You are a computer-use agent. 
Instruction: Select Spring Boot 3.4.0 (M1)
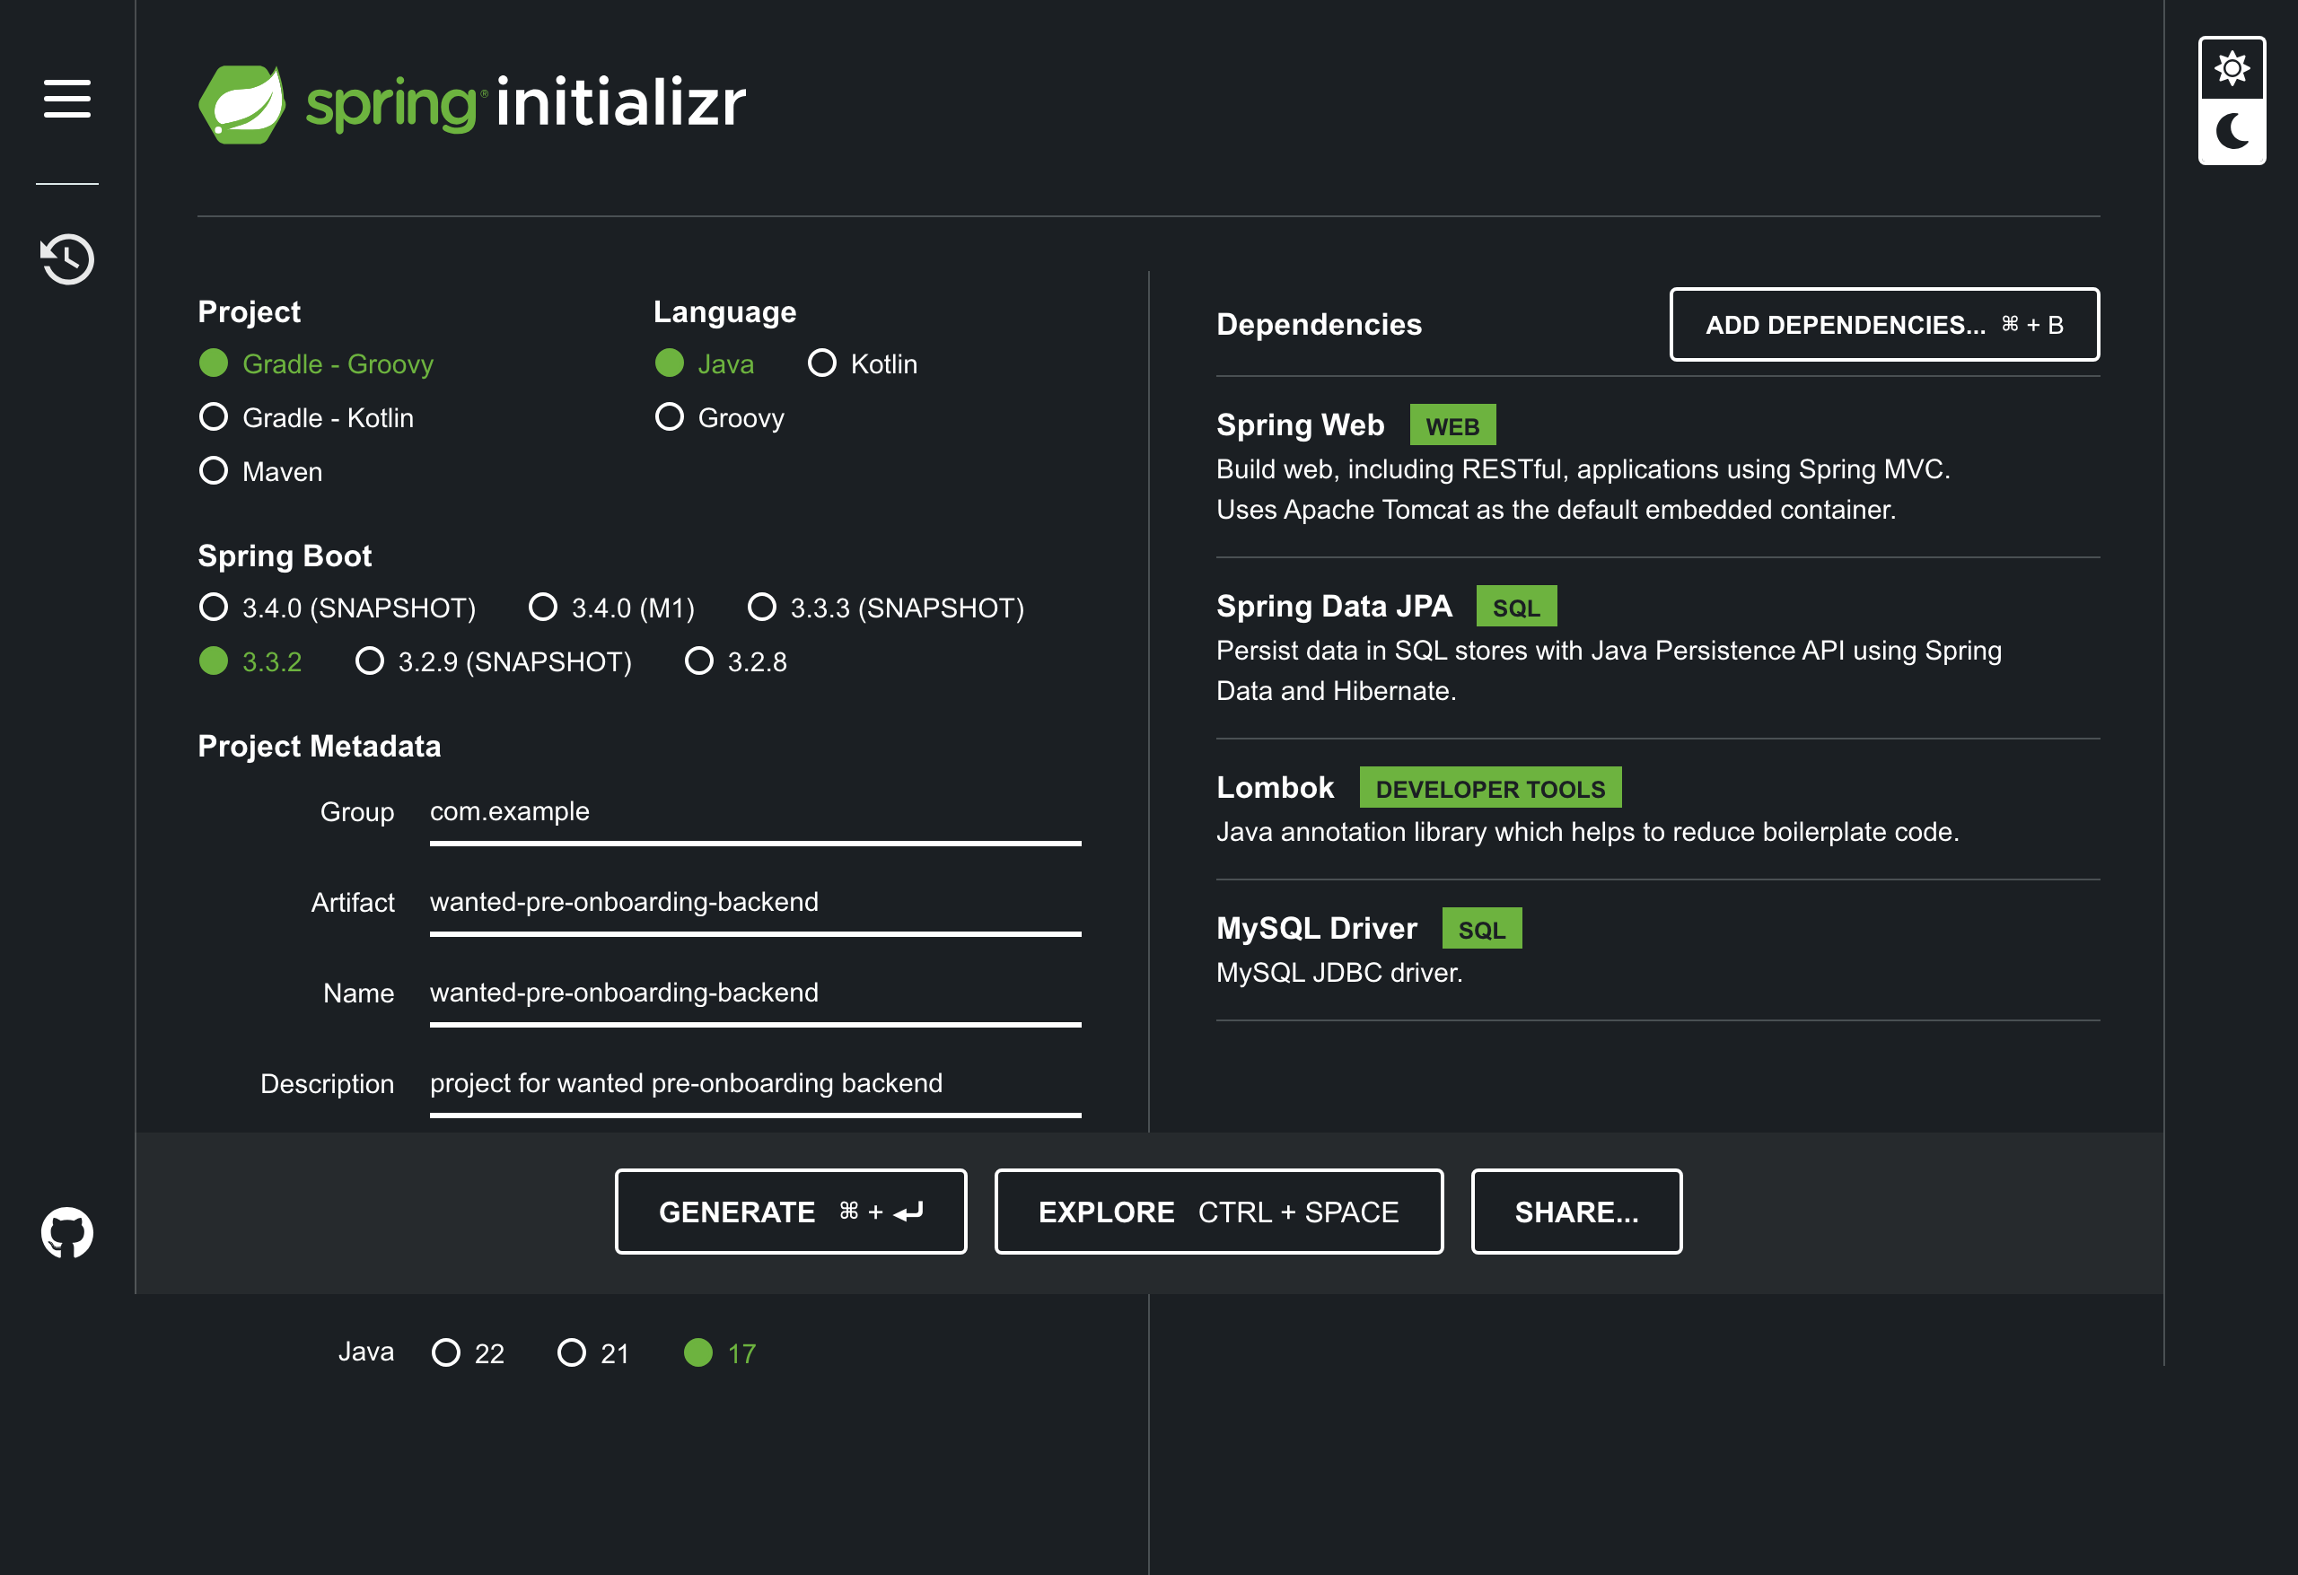(x=612, y=607)
